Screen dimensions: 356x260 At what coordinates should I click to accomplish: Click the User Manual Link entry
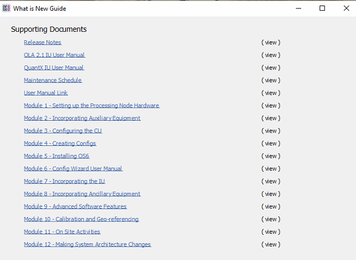point(46,93)
